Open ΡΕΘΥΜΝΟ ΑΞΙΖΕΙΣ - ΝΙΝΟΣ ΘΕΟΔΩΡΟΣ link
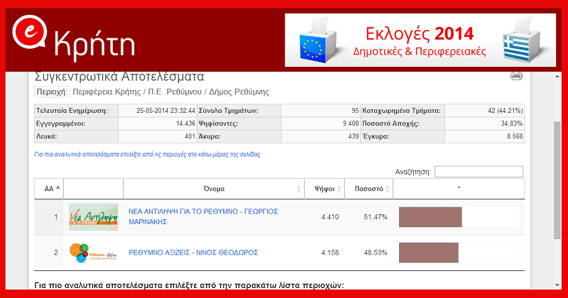The image size is (568, 298). pyautogui.click(x=193, y=253)
